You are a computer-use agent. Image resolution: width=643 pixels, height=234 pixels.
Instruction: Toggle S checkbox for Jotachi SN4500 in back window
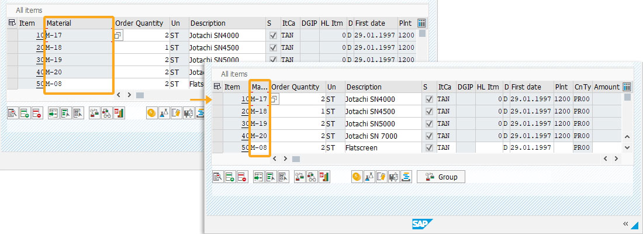click(273, 47)
